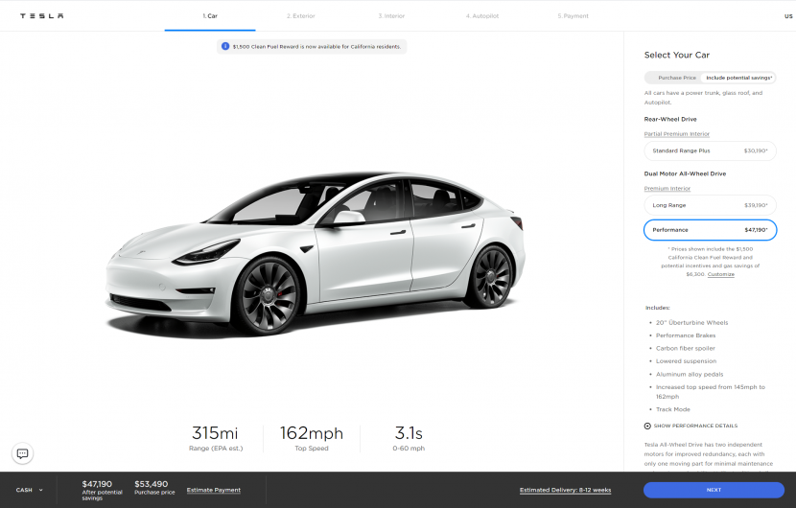
Task: Click the Tesla logo
Action: coord(41,15)
